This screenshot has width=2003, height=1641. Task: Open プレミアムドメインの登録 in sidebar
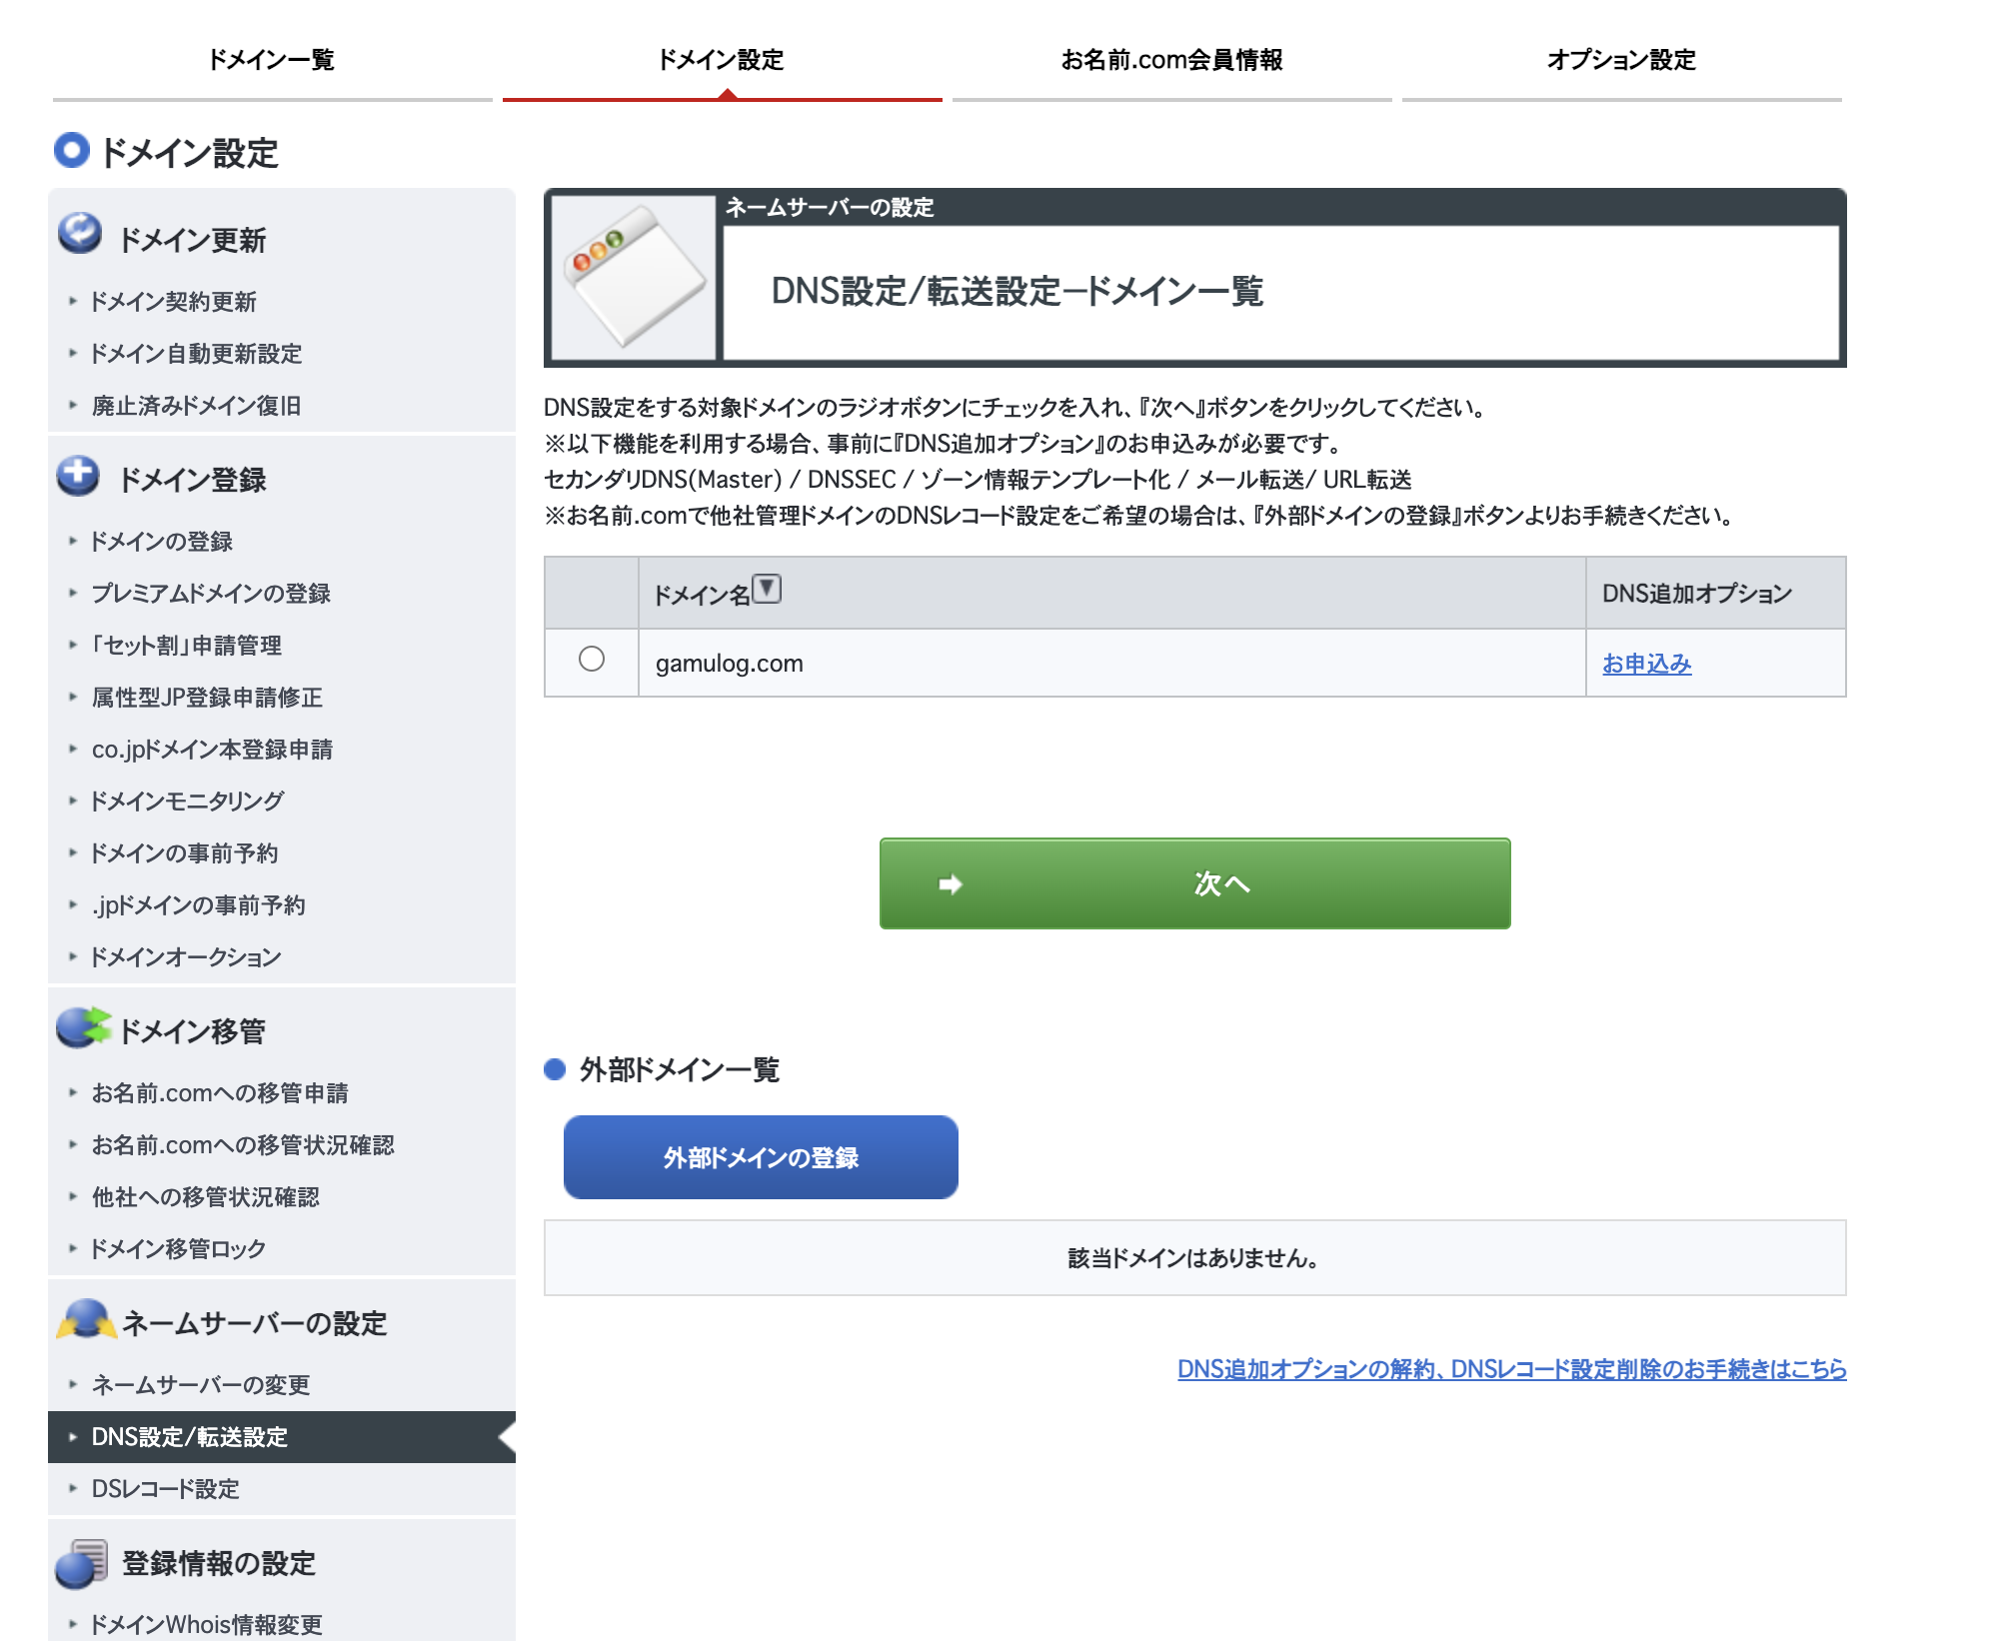(211, 594)
